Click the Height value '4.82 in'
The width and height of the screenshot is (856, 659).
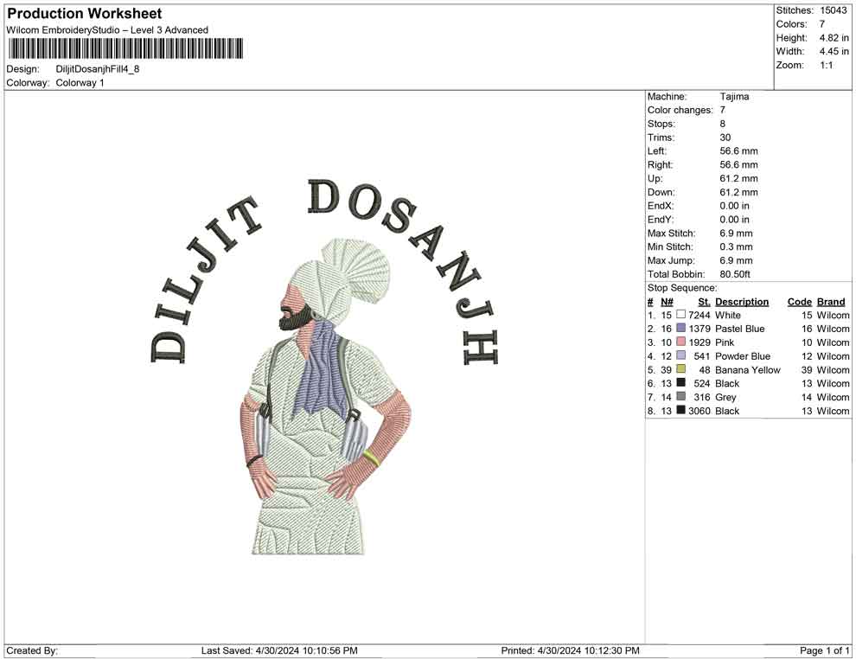coord(834,38)
